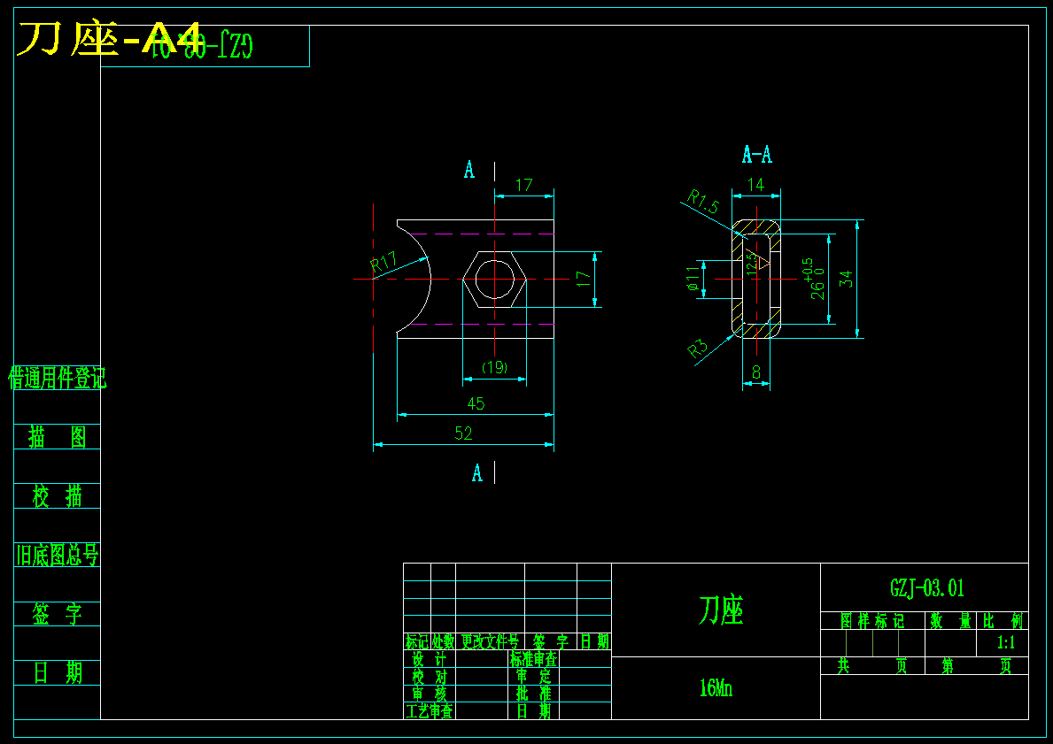This screenshot has width=1053, height=744.
Task: Click the 'R1.5' radius callout
Action: coord(703,202)
